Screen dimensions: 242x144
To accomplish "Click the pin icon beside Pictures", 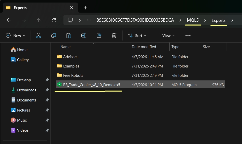I will 47,110.
